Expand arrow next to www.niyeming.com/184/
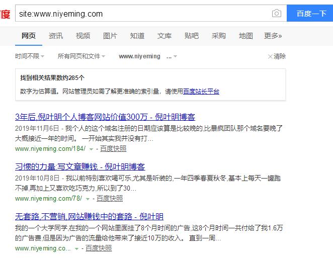 pyautogui.click(x=92, y=149)
